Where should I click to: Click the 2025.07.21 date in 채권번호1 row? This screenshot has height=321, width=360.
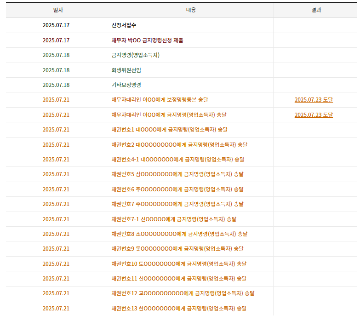56,130
